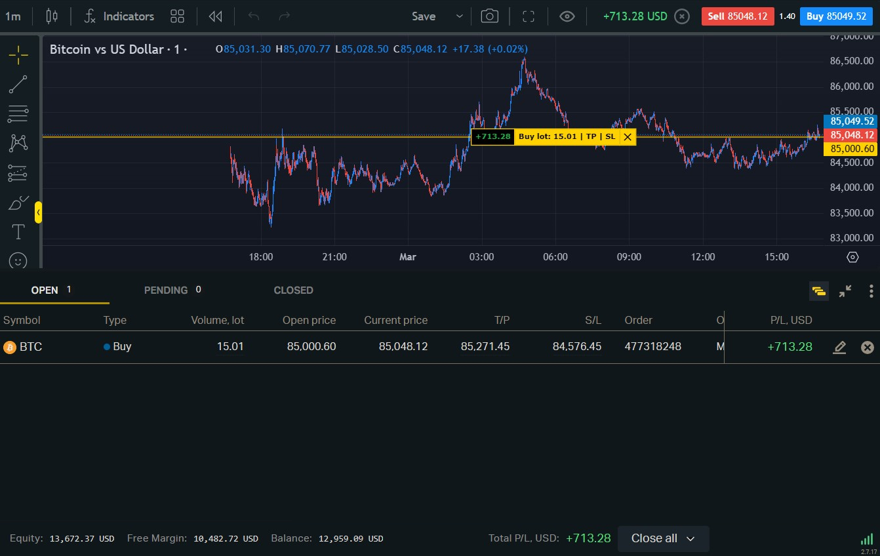
Task: Edit the BTC position with pencil icon
Action: click(x=839, y=347)
